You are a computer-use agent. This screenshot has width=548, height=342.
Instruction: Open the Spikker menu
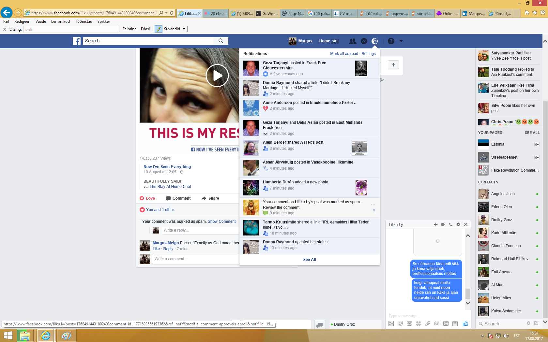click(x=104, y=21)
